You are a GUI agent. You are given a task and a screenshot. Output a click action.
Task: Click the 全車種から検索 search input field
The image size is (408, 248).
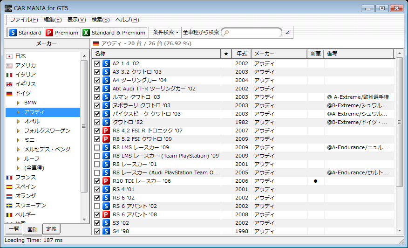252,33
